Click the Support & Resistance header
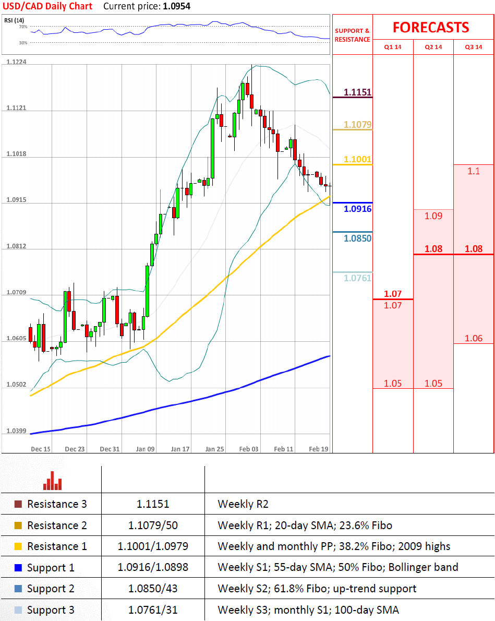The image size is (495, 621). (352, 35)
